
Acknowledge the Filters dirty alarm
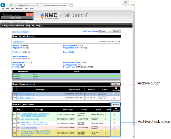tap(18, 122)
